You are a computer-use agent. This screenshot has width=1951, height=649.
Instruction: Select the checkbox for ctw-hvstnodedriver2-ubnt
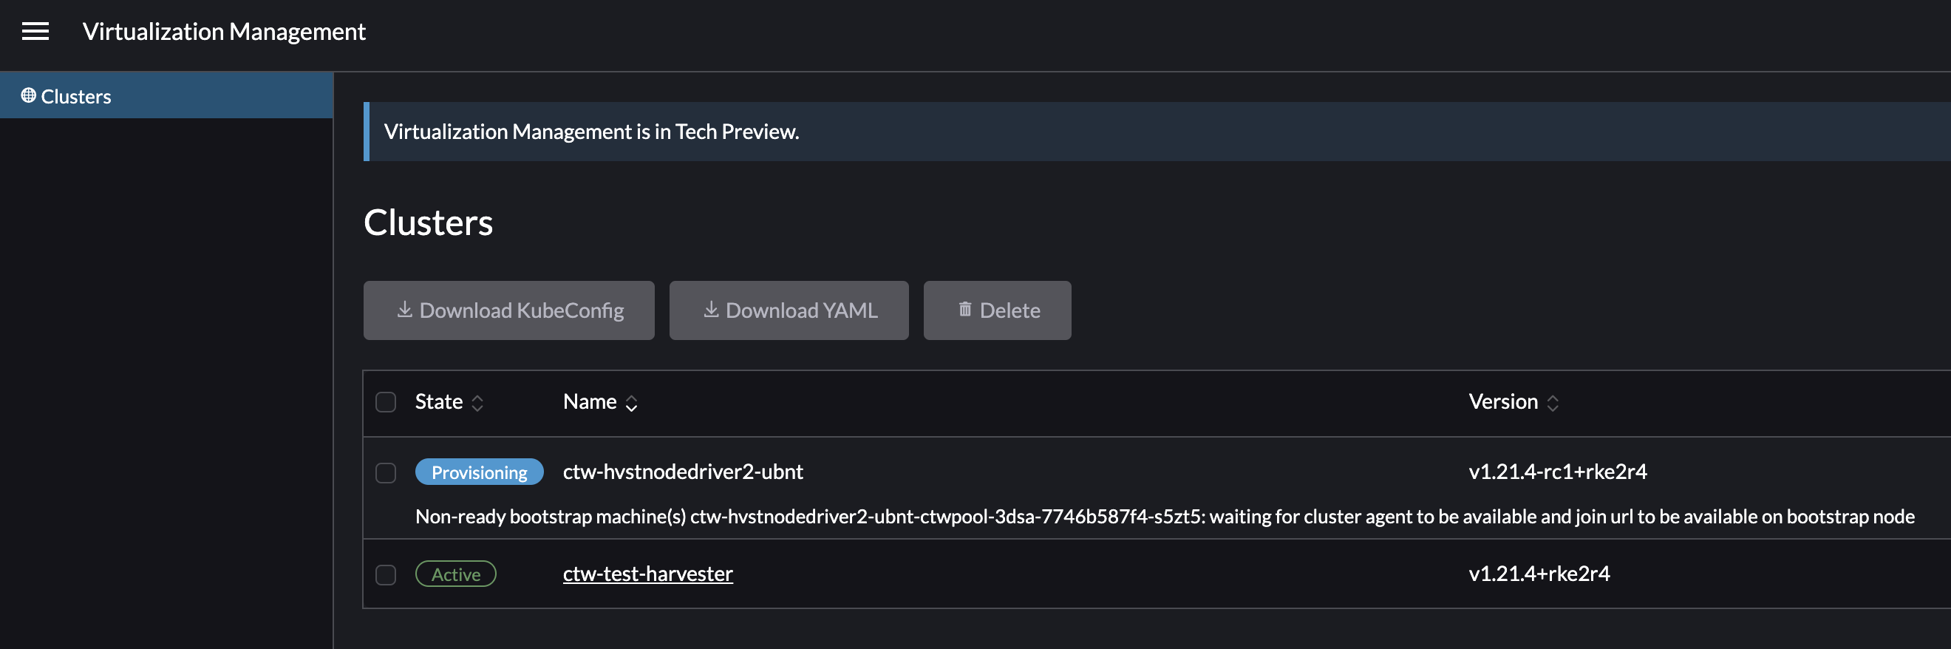click(386, 472)
